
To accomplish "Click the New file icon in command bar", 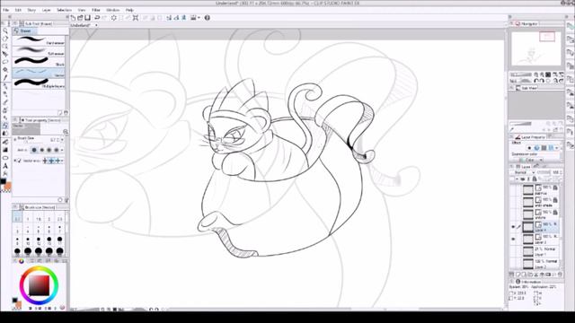I will [x=74, y=18].
